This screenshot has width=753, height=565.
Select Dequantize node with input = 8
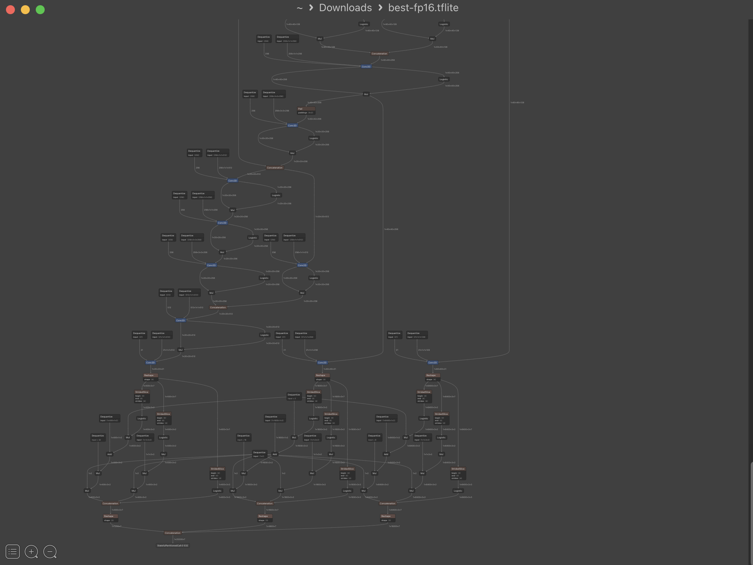374,438
